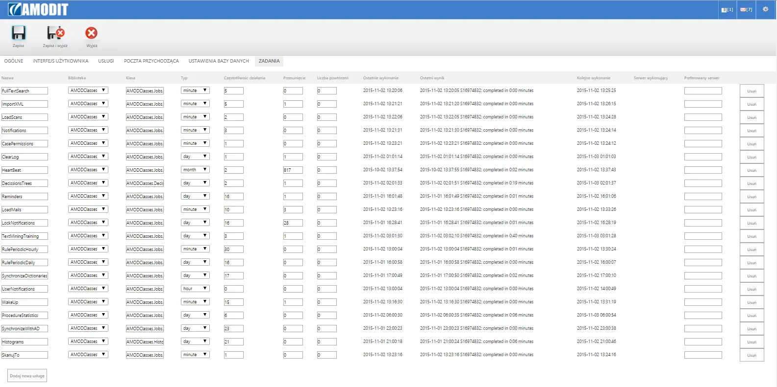Click Usuń button for SkanujTo row
Screen dimensions: 777x387
coord(752,355)
